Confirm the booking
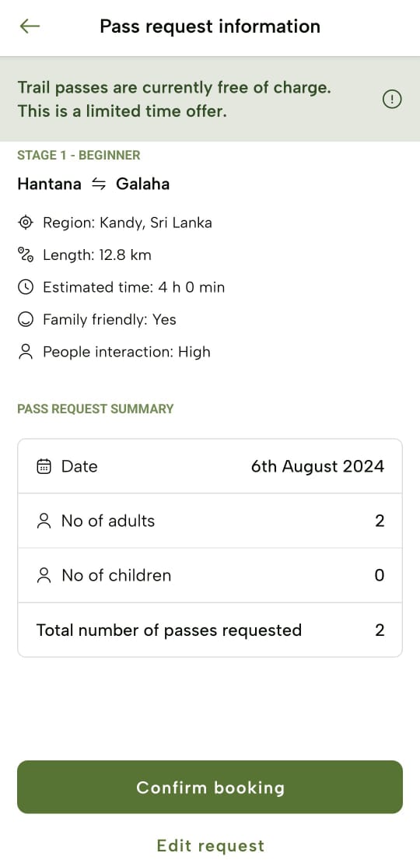420x867 pixels. click(x=210, y=787)
